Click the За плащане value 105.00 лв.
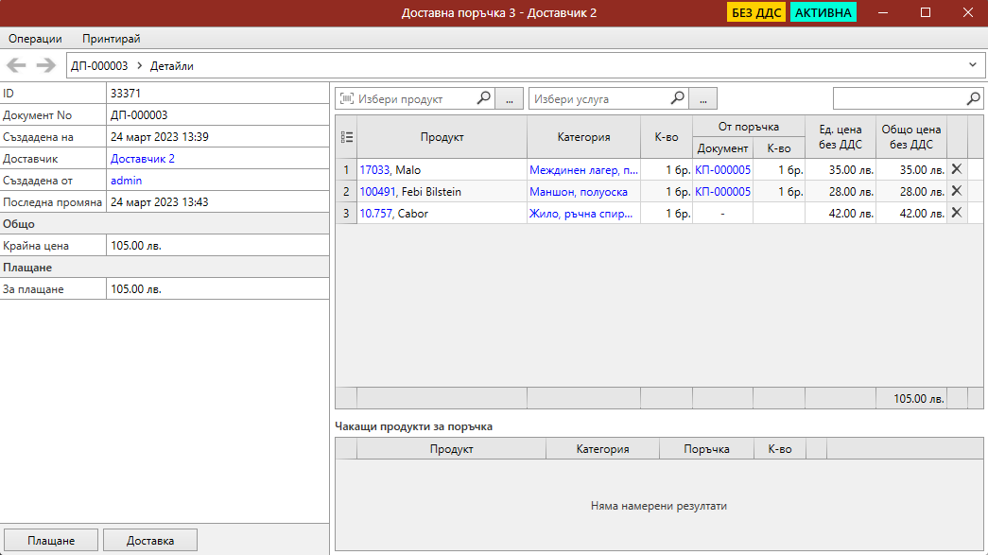The height and width of the screenshot is (555, 988). tap(136, 289)
